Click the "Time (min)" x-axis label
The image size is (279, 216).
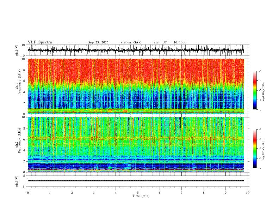click(x=141, y=196)
